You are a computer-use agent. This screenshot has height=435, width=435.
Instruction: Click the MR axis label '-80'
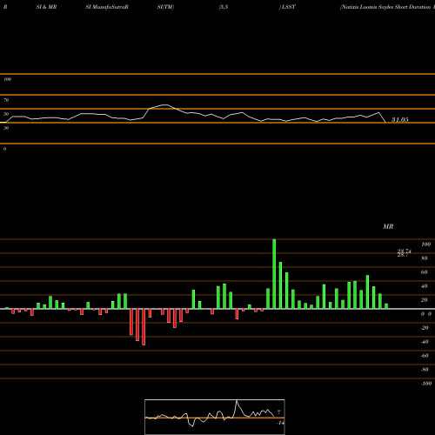point(425,370)
